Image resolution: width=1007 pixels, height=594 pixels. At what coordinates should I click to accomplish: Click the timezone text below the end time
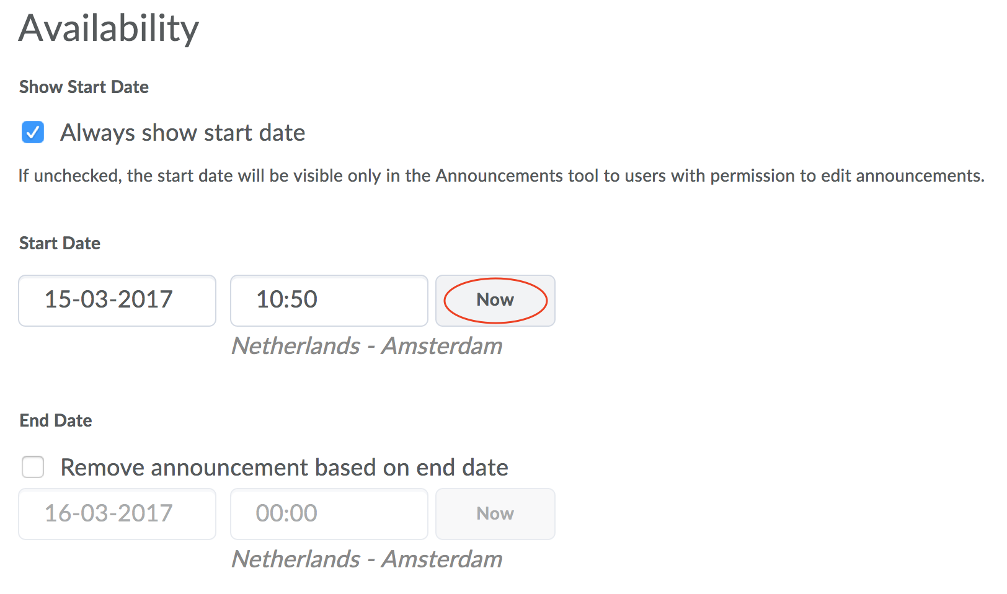366,559
